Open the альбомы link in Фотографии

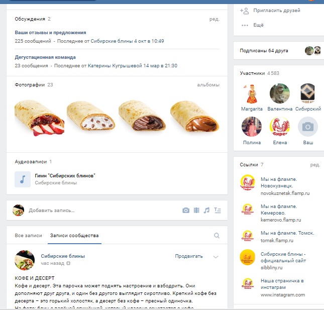click(208, 85)
